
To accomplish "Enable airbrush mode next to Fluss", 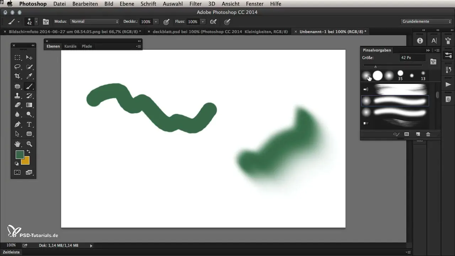I will pyautogui.click(x=213, y=22).
